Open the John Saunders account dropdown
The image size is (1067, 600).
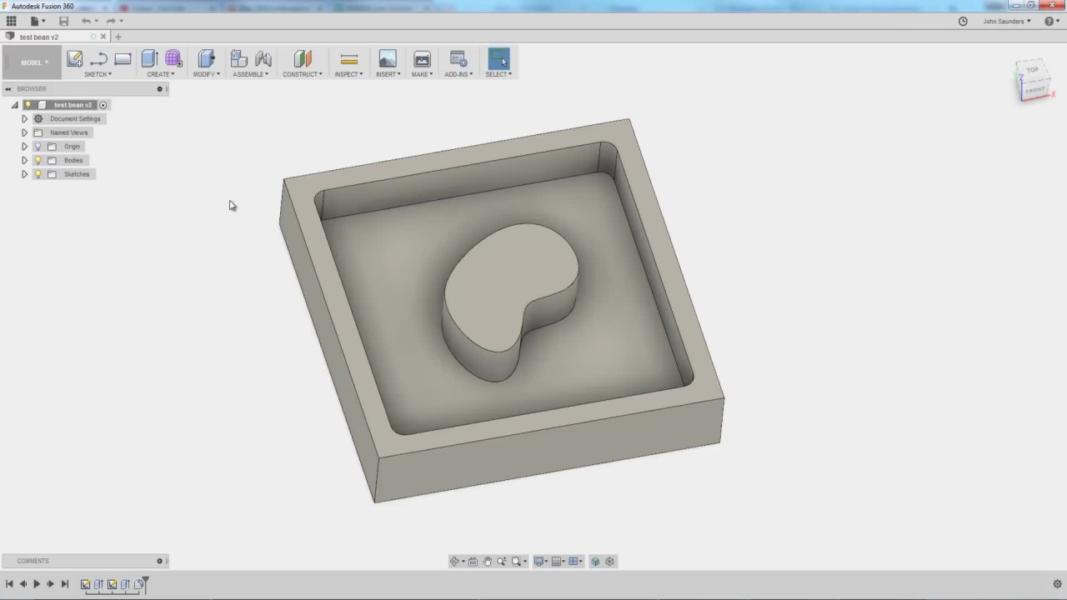[1007, 21]
